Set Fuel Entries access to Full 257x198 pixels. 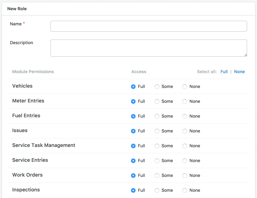click(133, 116)
